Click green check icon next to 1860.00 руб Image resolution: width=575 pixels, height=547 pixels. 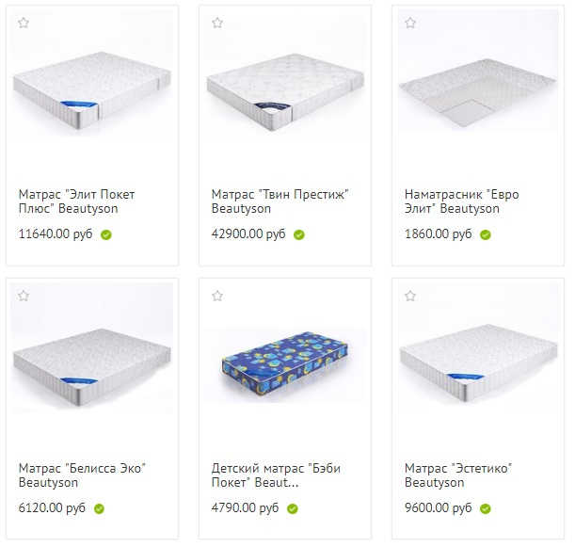486,234
